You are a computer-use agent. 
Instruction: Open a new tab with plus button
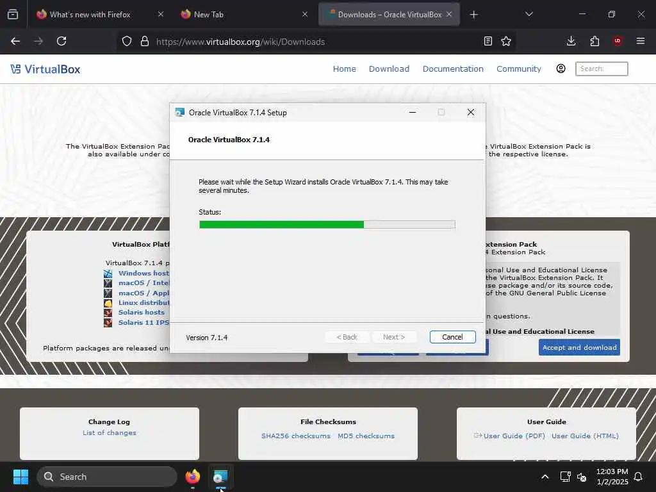(473, 15)
